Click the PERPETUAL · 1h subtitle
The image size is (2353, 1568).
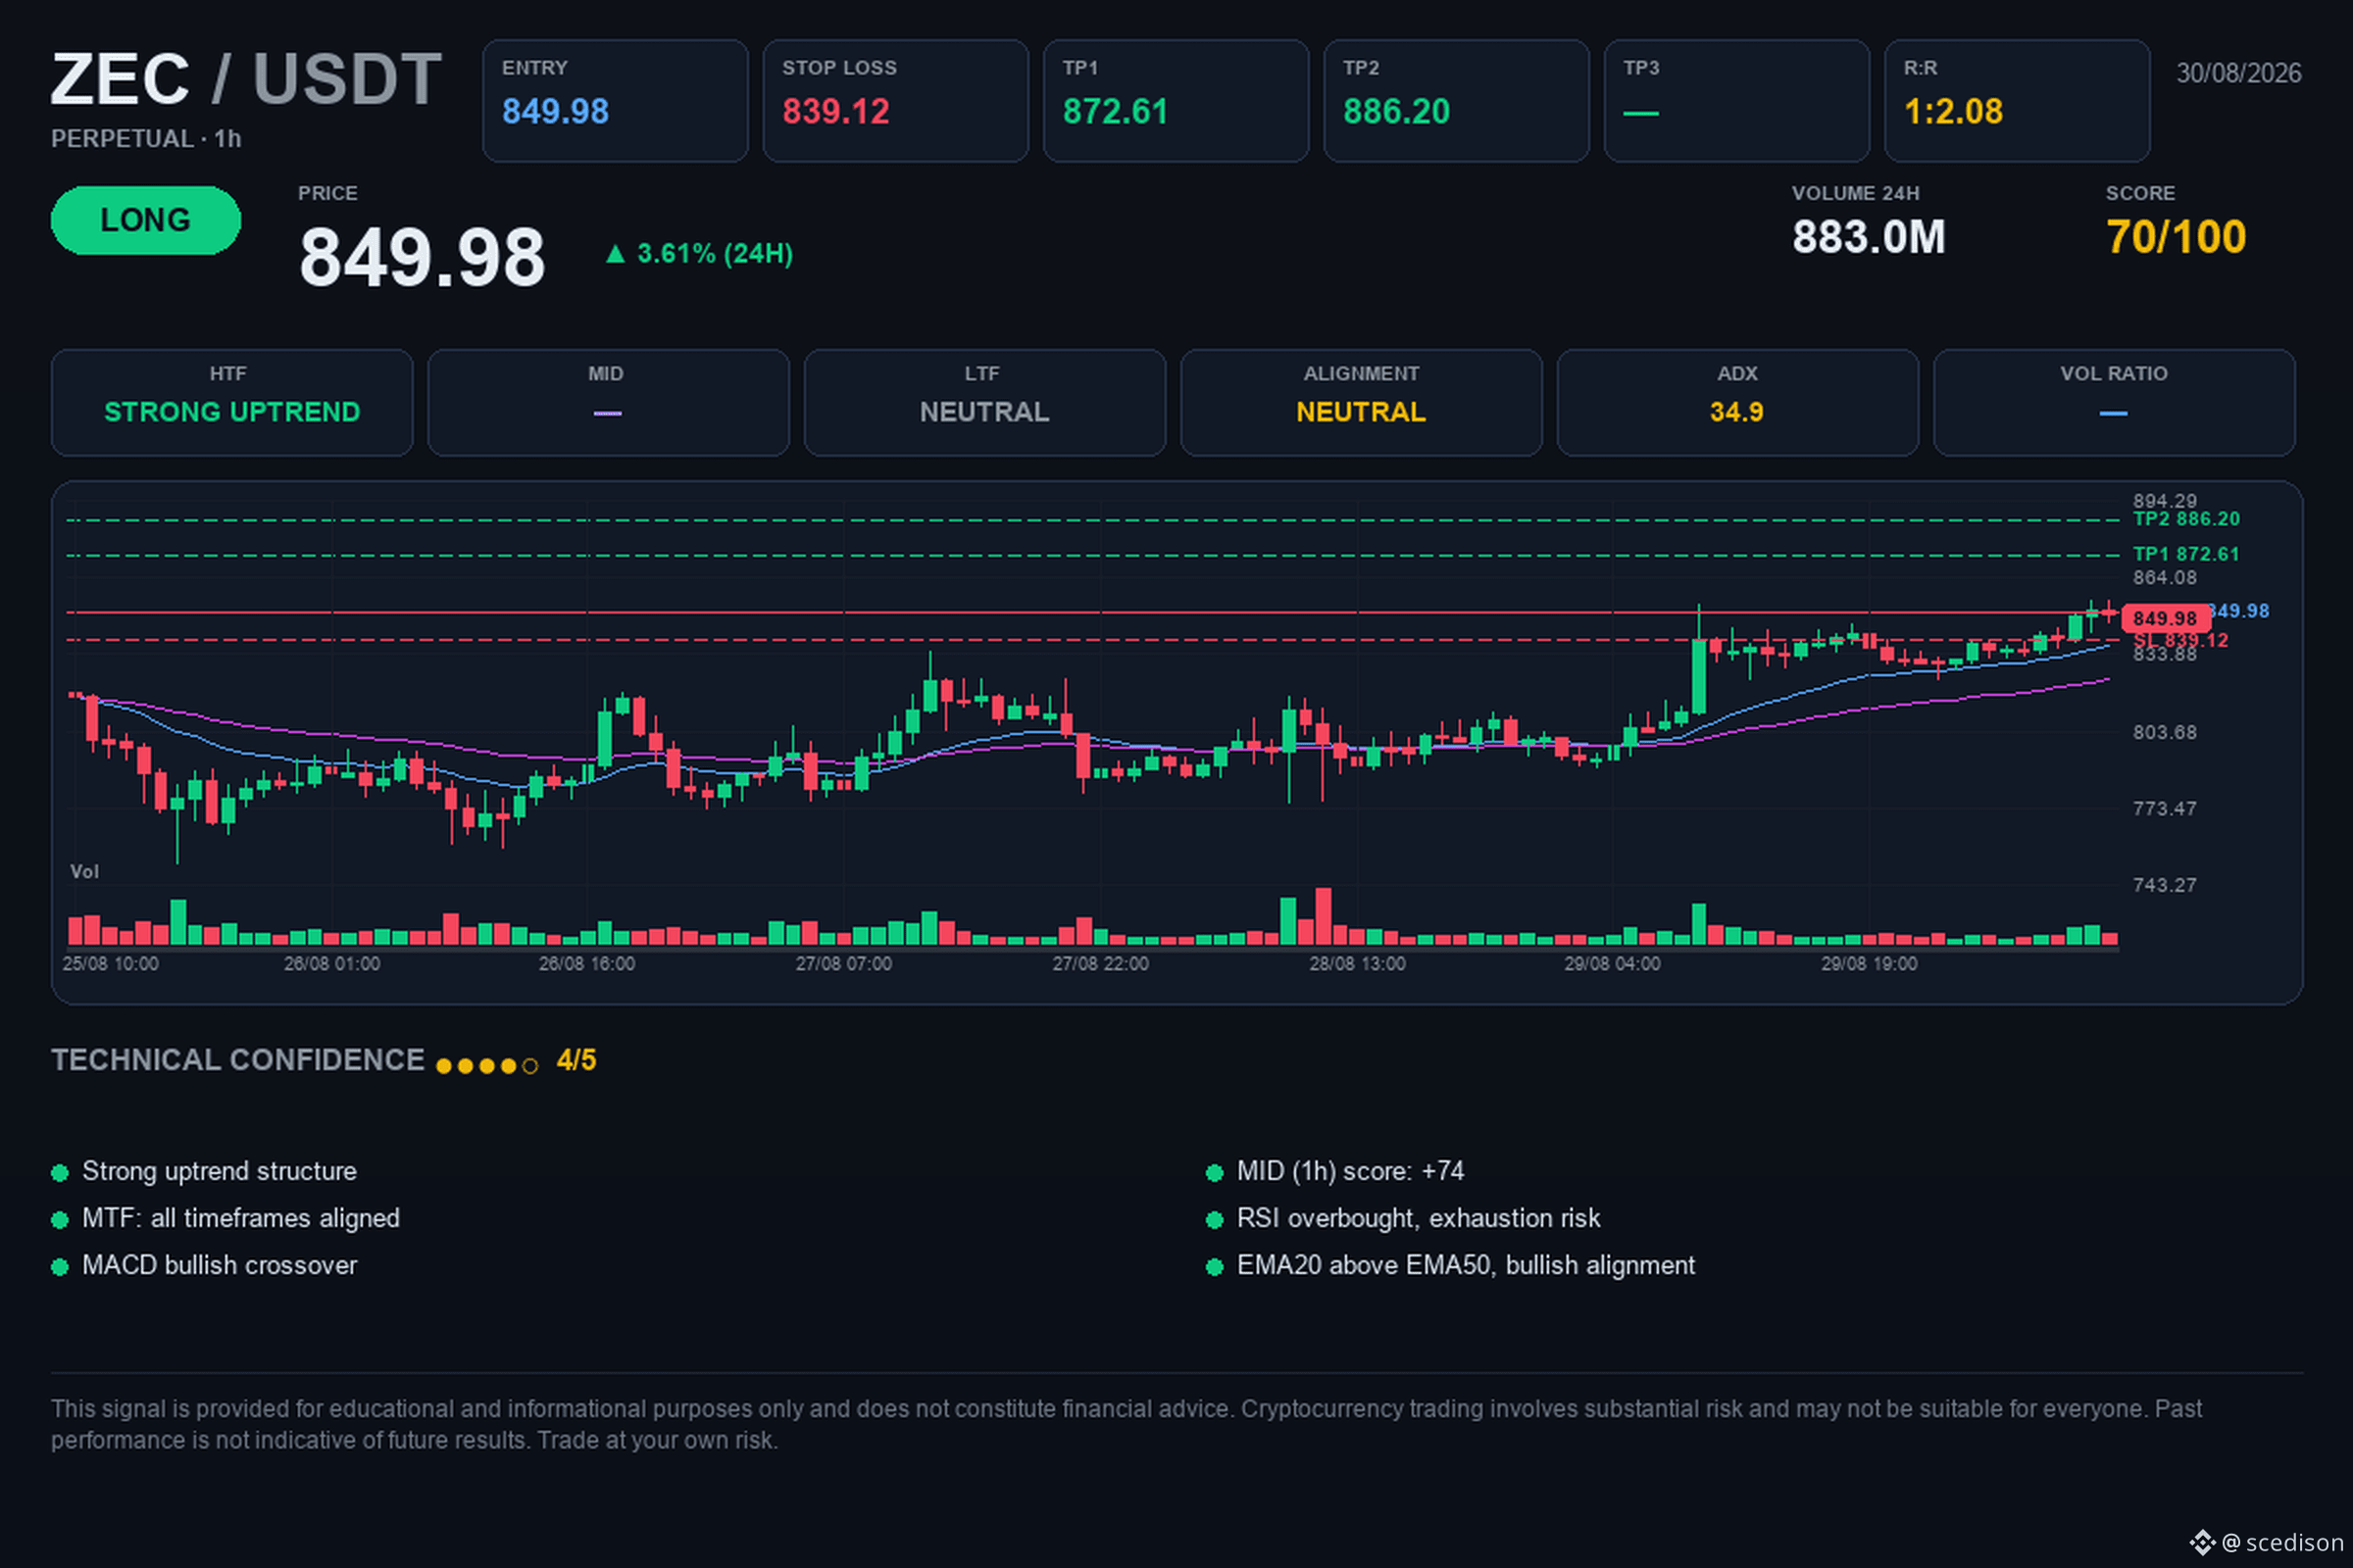click(146, 139)
